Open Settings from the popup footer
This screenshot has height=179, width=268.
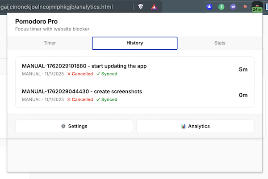tap(74, 126)
